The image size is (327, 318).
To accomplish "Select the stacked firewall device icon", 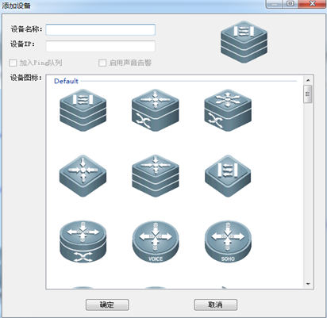I will (x=83, y=110).
